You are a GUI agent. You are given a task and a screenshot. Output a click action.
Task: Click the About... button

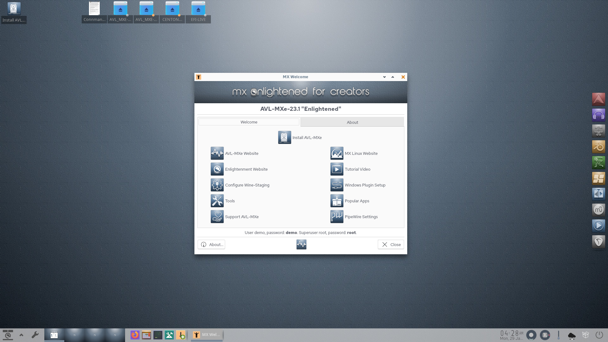pos(211,244)
